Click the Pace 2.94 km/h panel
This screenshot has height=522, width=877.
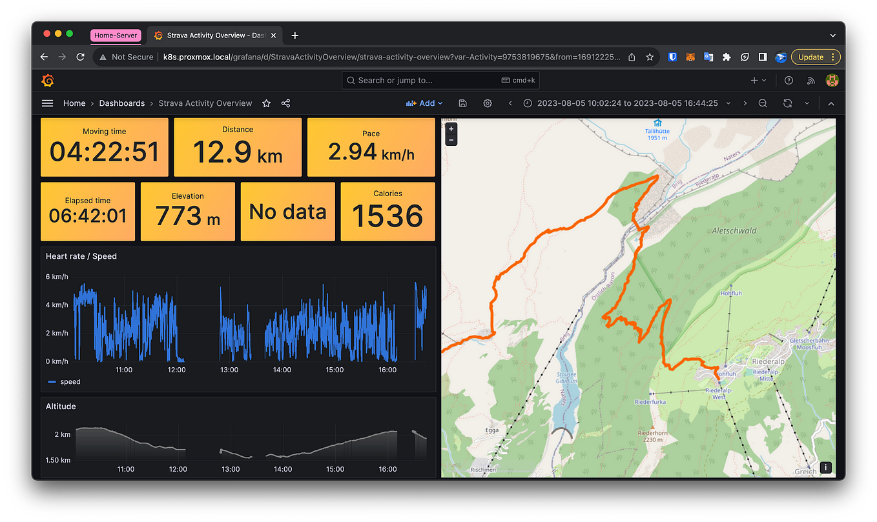coord(371,147)
